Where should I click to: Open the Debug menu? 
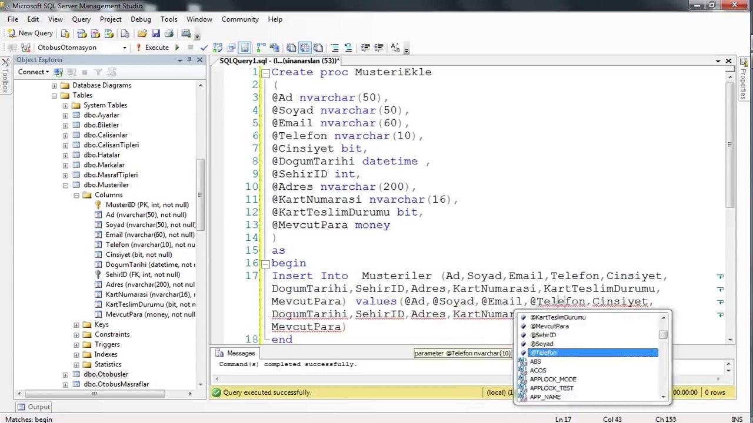(141, 19)
